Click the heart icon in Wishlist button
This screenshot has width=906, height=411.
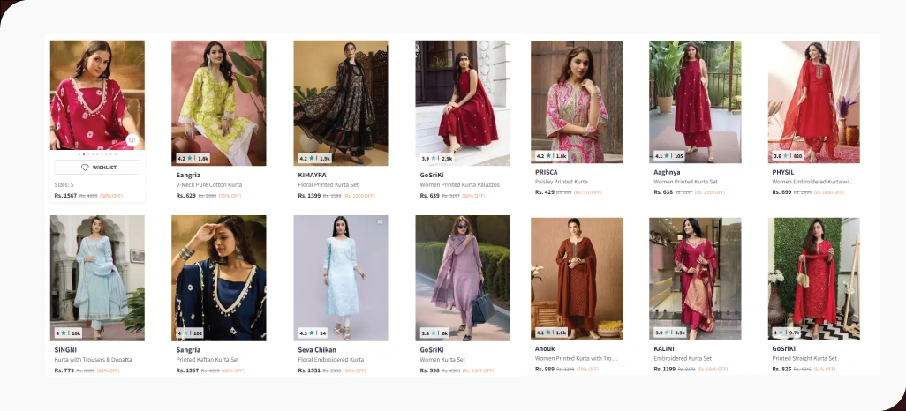[x=85, y=168]
